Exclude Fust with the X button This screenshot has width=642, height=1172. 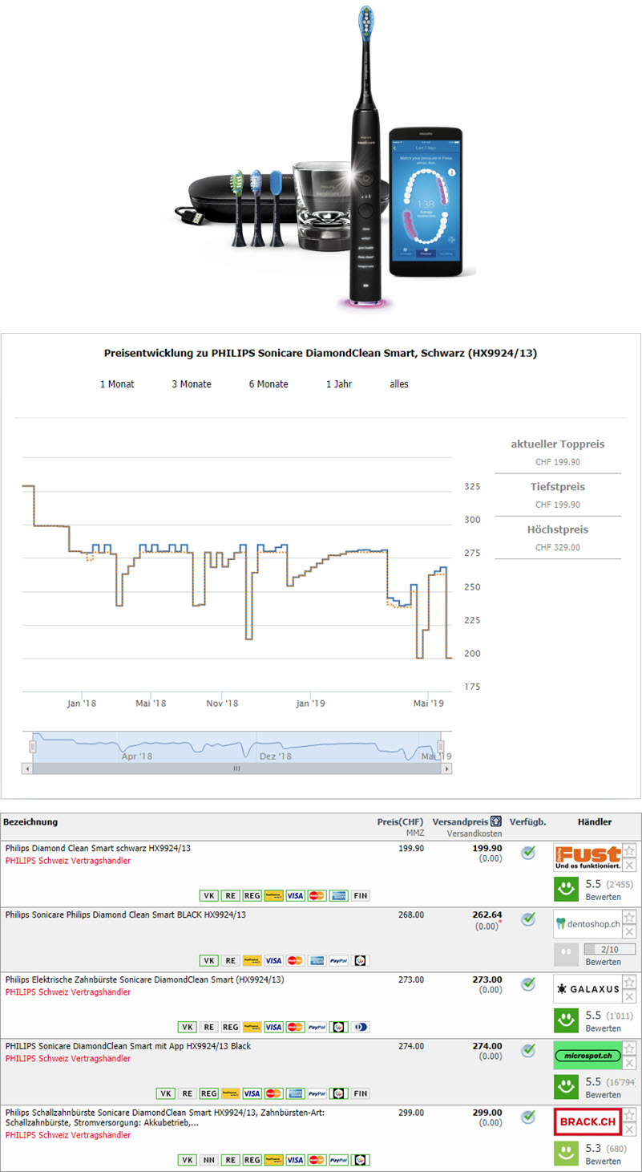[630, 865]
